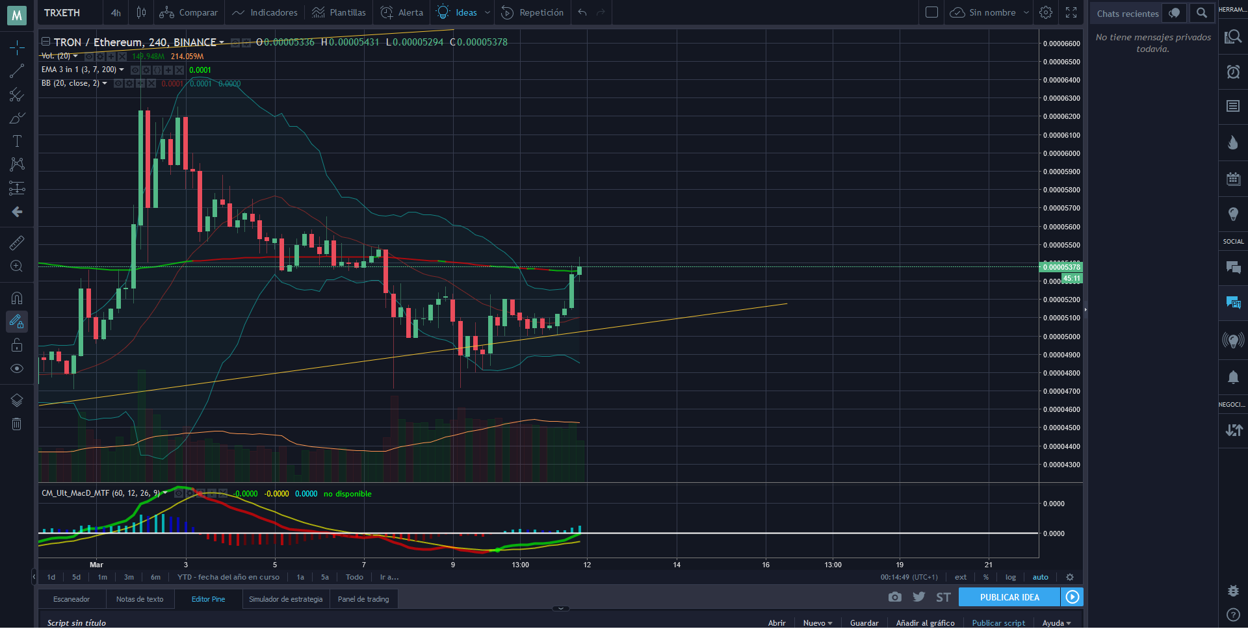Toggle magnet mode for drawings
The image size is (1248, 629).
click(x=17, y=298)
